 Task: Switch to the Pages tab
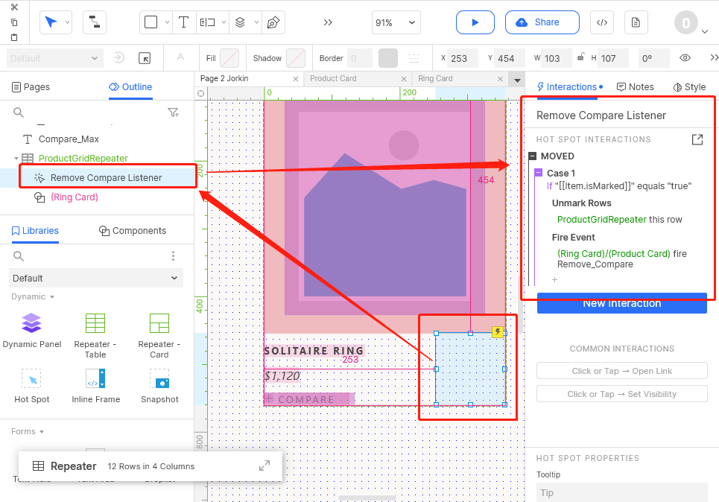click(x=31, y=87)
